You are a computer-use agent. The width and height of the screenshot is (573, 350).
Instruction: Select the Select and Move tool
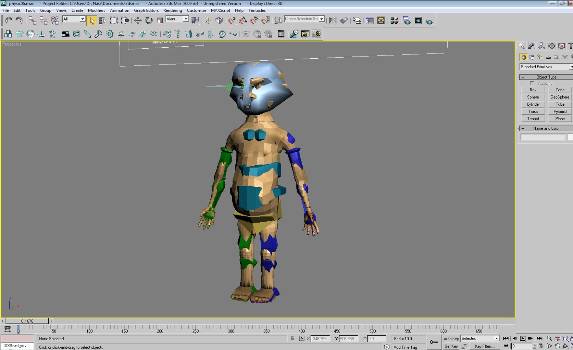(138, 21)
